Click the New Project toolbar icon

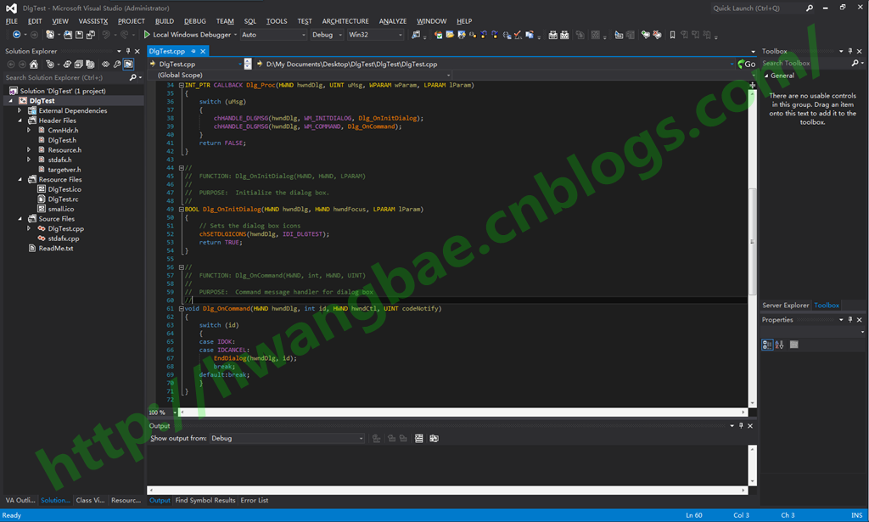tap(48, 35)
